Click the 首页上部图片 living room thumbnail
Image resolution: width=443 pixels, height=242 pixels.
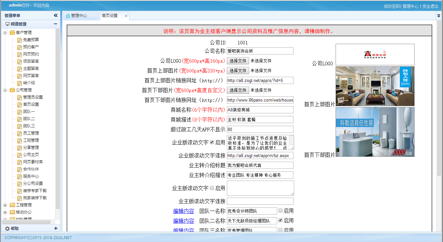tap(375, 86)
